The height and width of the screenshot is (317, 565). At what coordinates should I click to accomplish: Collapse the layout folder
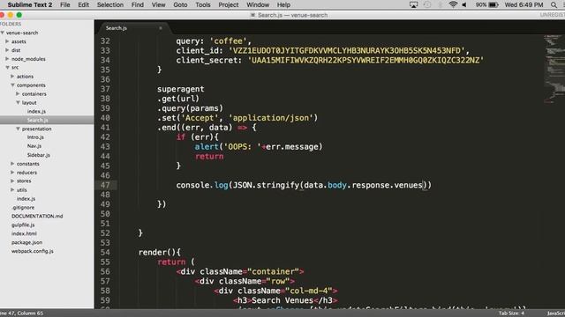[18, 102]
